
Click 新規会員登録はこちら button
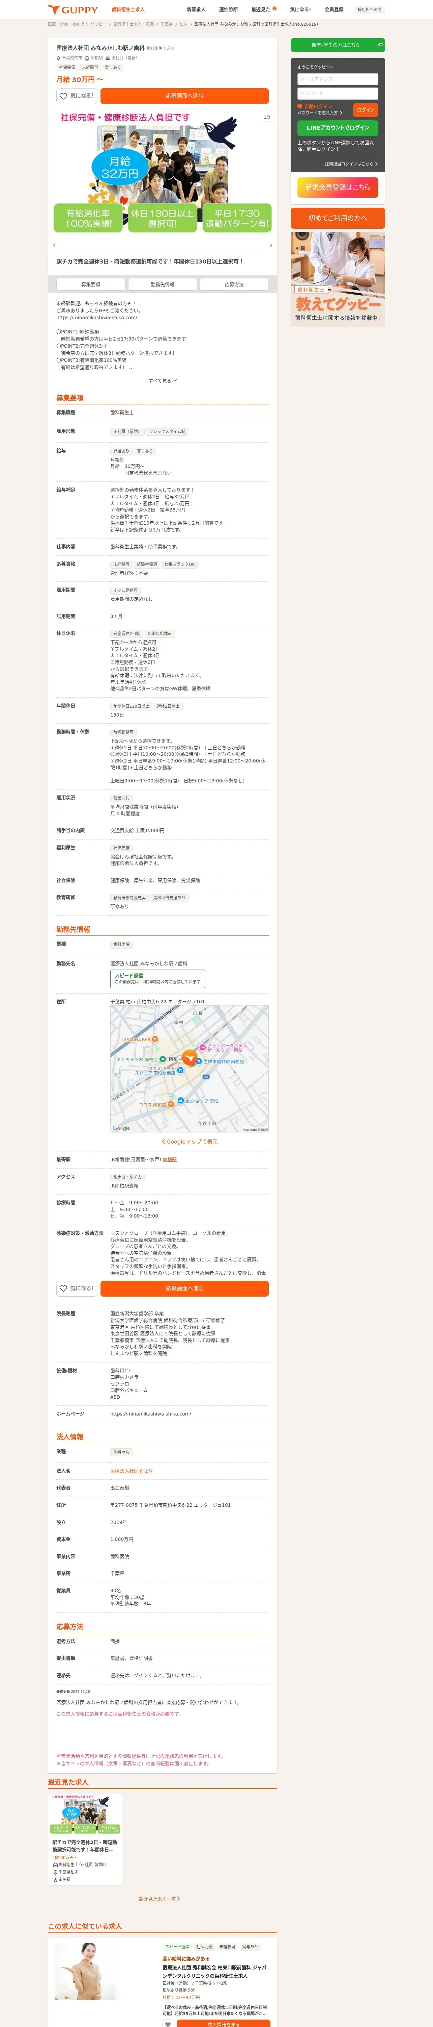338,187
